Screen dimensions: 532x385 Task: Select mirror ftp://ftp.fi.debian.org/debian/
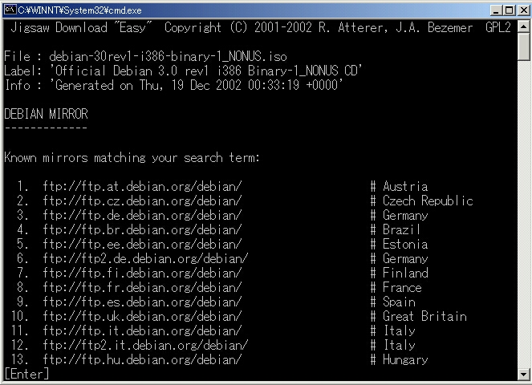coord(142,273)
